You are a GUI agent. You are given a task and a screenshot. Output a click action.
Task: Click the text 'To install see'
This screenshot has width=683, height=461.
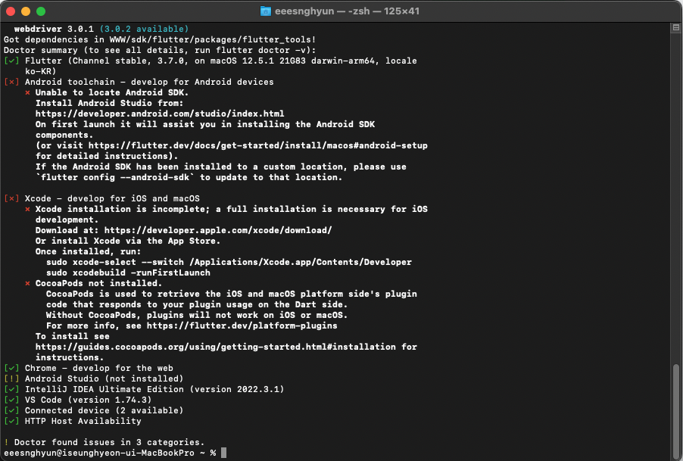click(72, 337)
